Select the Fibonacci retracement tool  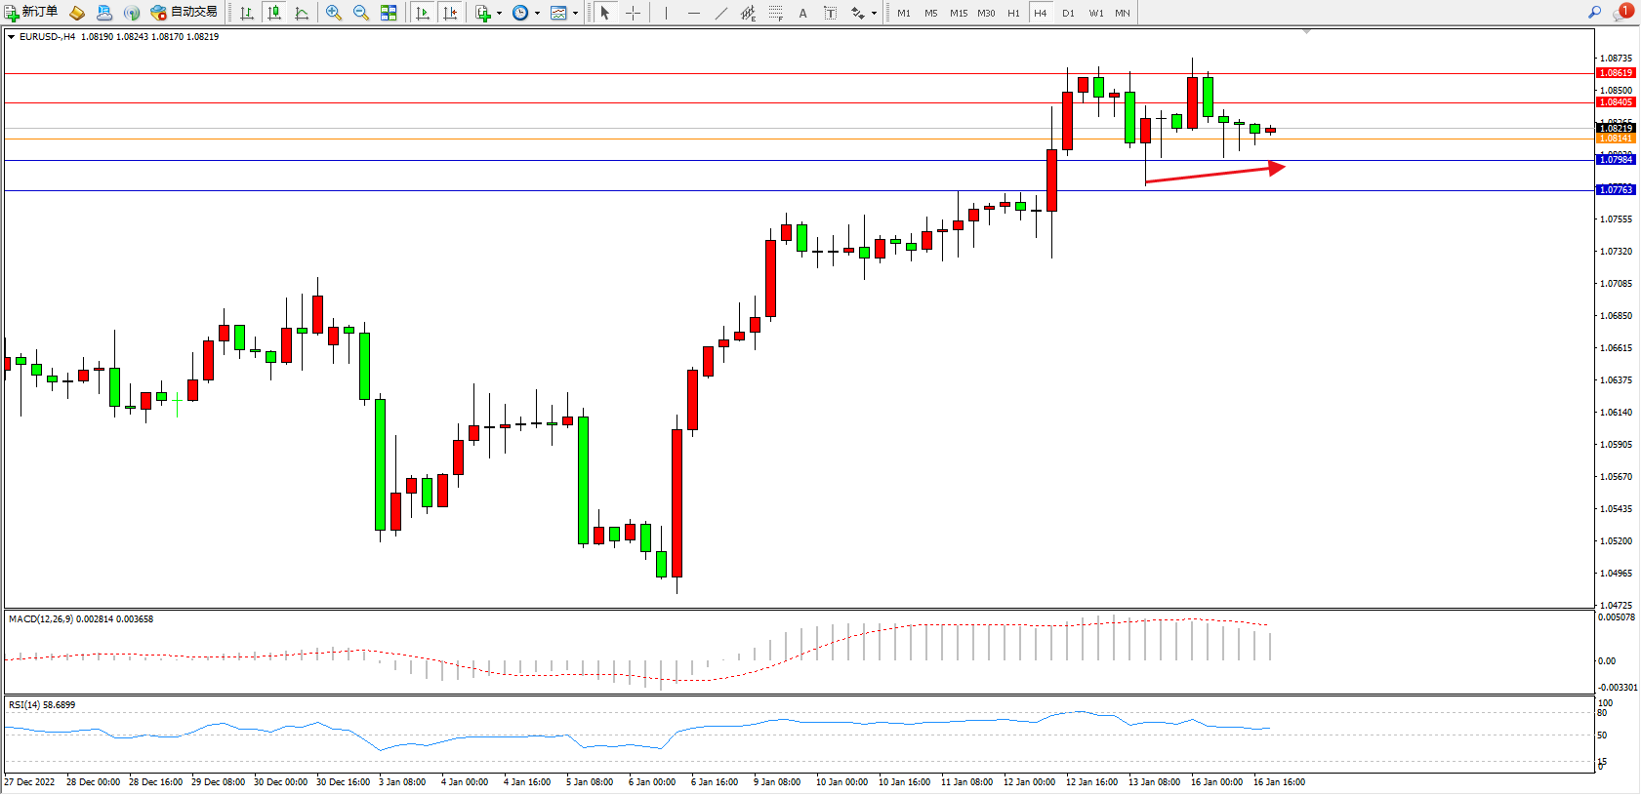coord(775,13)
